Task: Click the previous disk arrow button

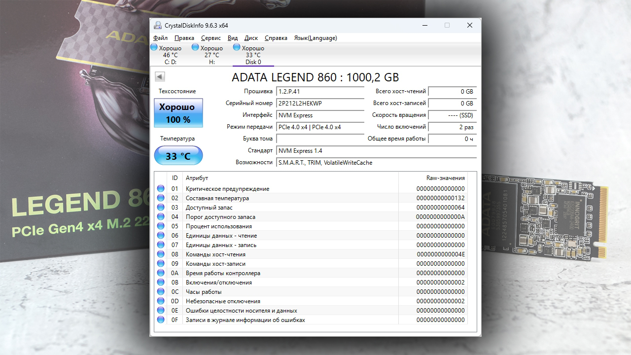Action: click(160, 76)
